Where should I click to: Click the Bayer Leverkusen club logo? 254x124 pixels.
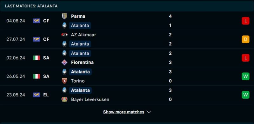tap(64, 99)
